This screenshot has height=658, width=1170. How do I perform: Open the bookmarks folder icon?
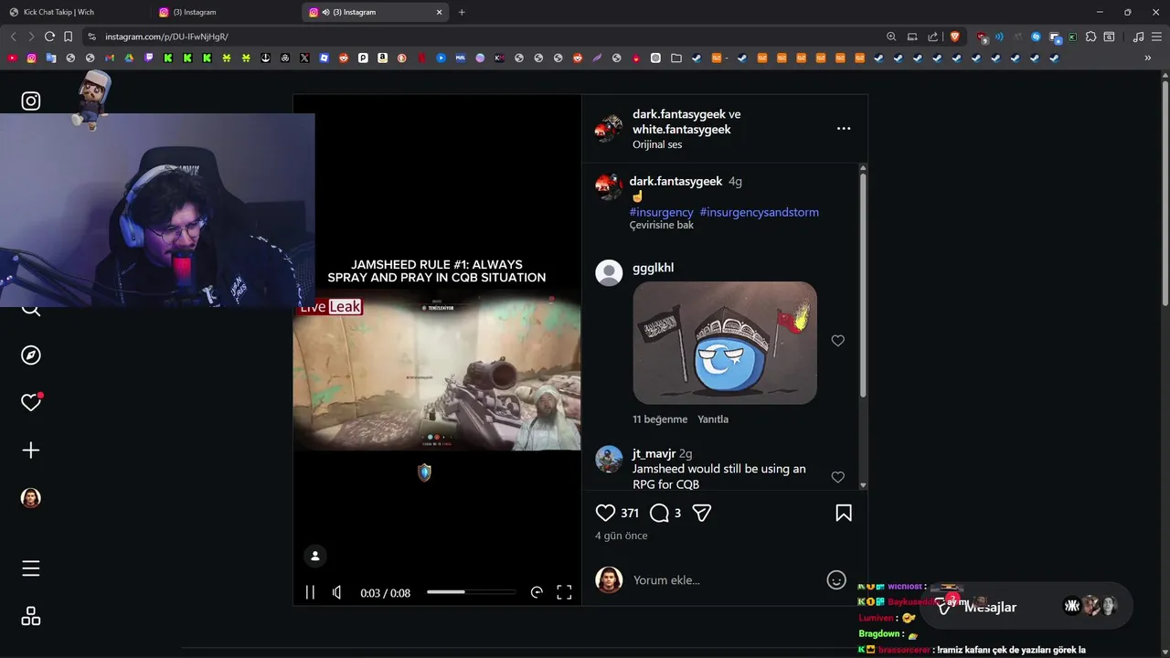point(676,58)
